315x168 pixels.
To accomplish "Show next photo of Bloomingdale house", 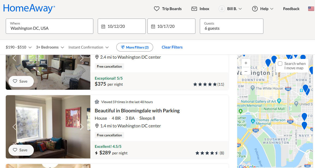I will [x=82, y=127].
